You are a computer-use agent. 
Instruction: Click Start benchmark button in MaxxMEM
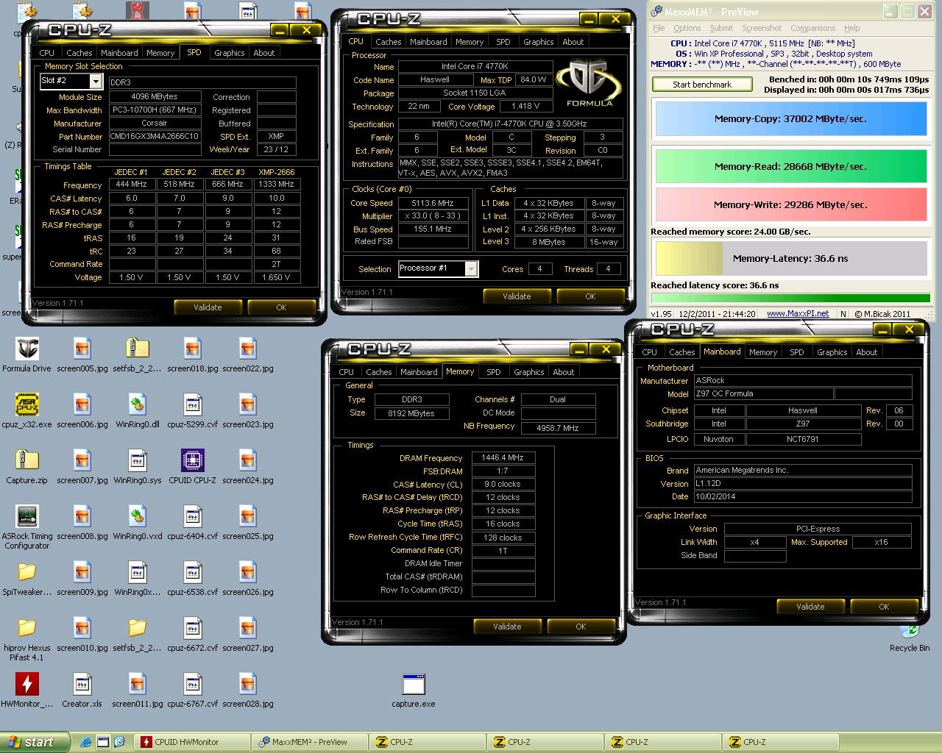(x=702, y=85)
